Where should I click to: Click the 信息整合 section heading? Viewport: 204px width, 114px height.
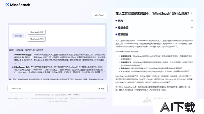coord(123,34)
